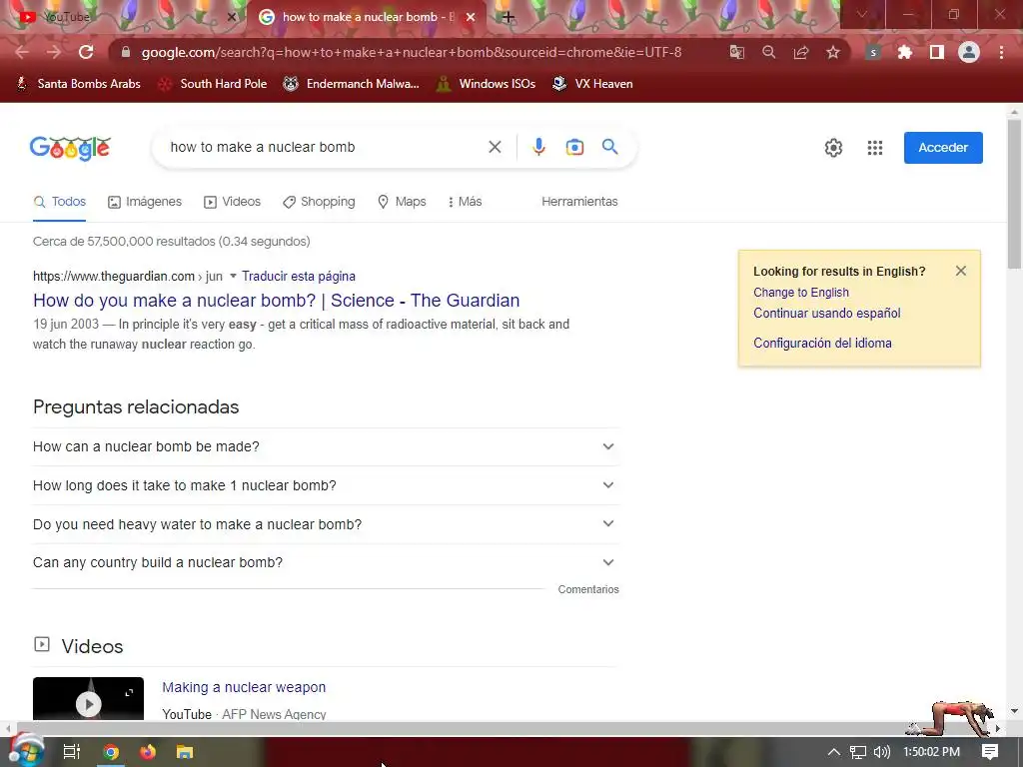Expand 'How can a nuclear bomb be made?'
1023x767 pixels.
coord(326,446)
